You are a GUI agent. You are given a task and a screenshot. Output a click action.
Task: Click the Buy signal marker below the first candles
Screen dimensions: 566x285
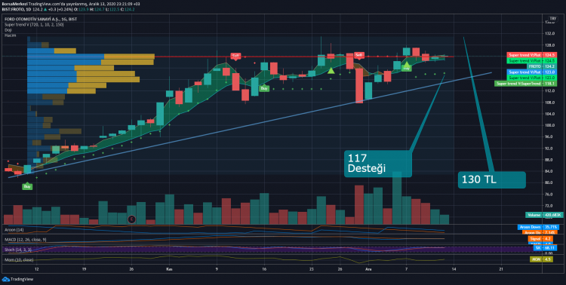pyautogui.click(x=27, y=186)
